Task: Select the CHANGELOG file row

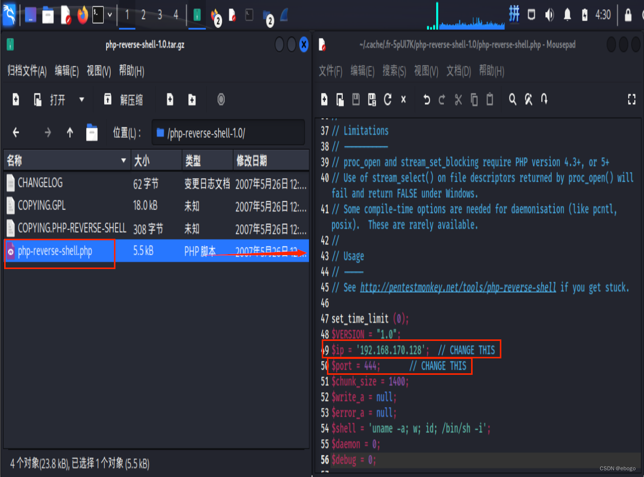Action: point(156,183)
